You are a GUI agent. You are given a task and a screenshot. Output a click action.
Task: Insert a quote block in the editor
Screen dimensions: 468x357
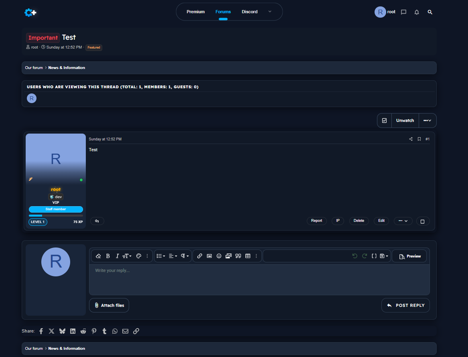point(238,256)
